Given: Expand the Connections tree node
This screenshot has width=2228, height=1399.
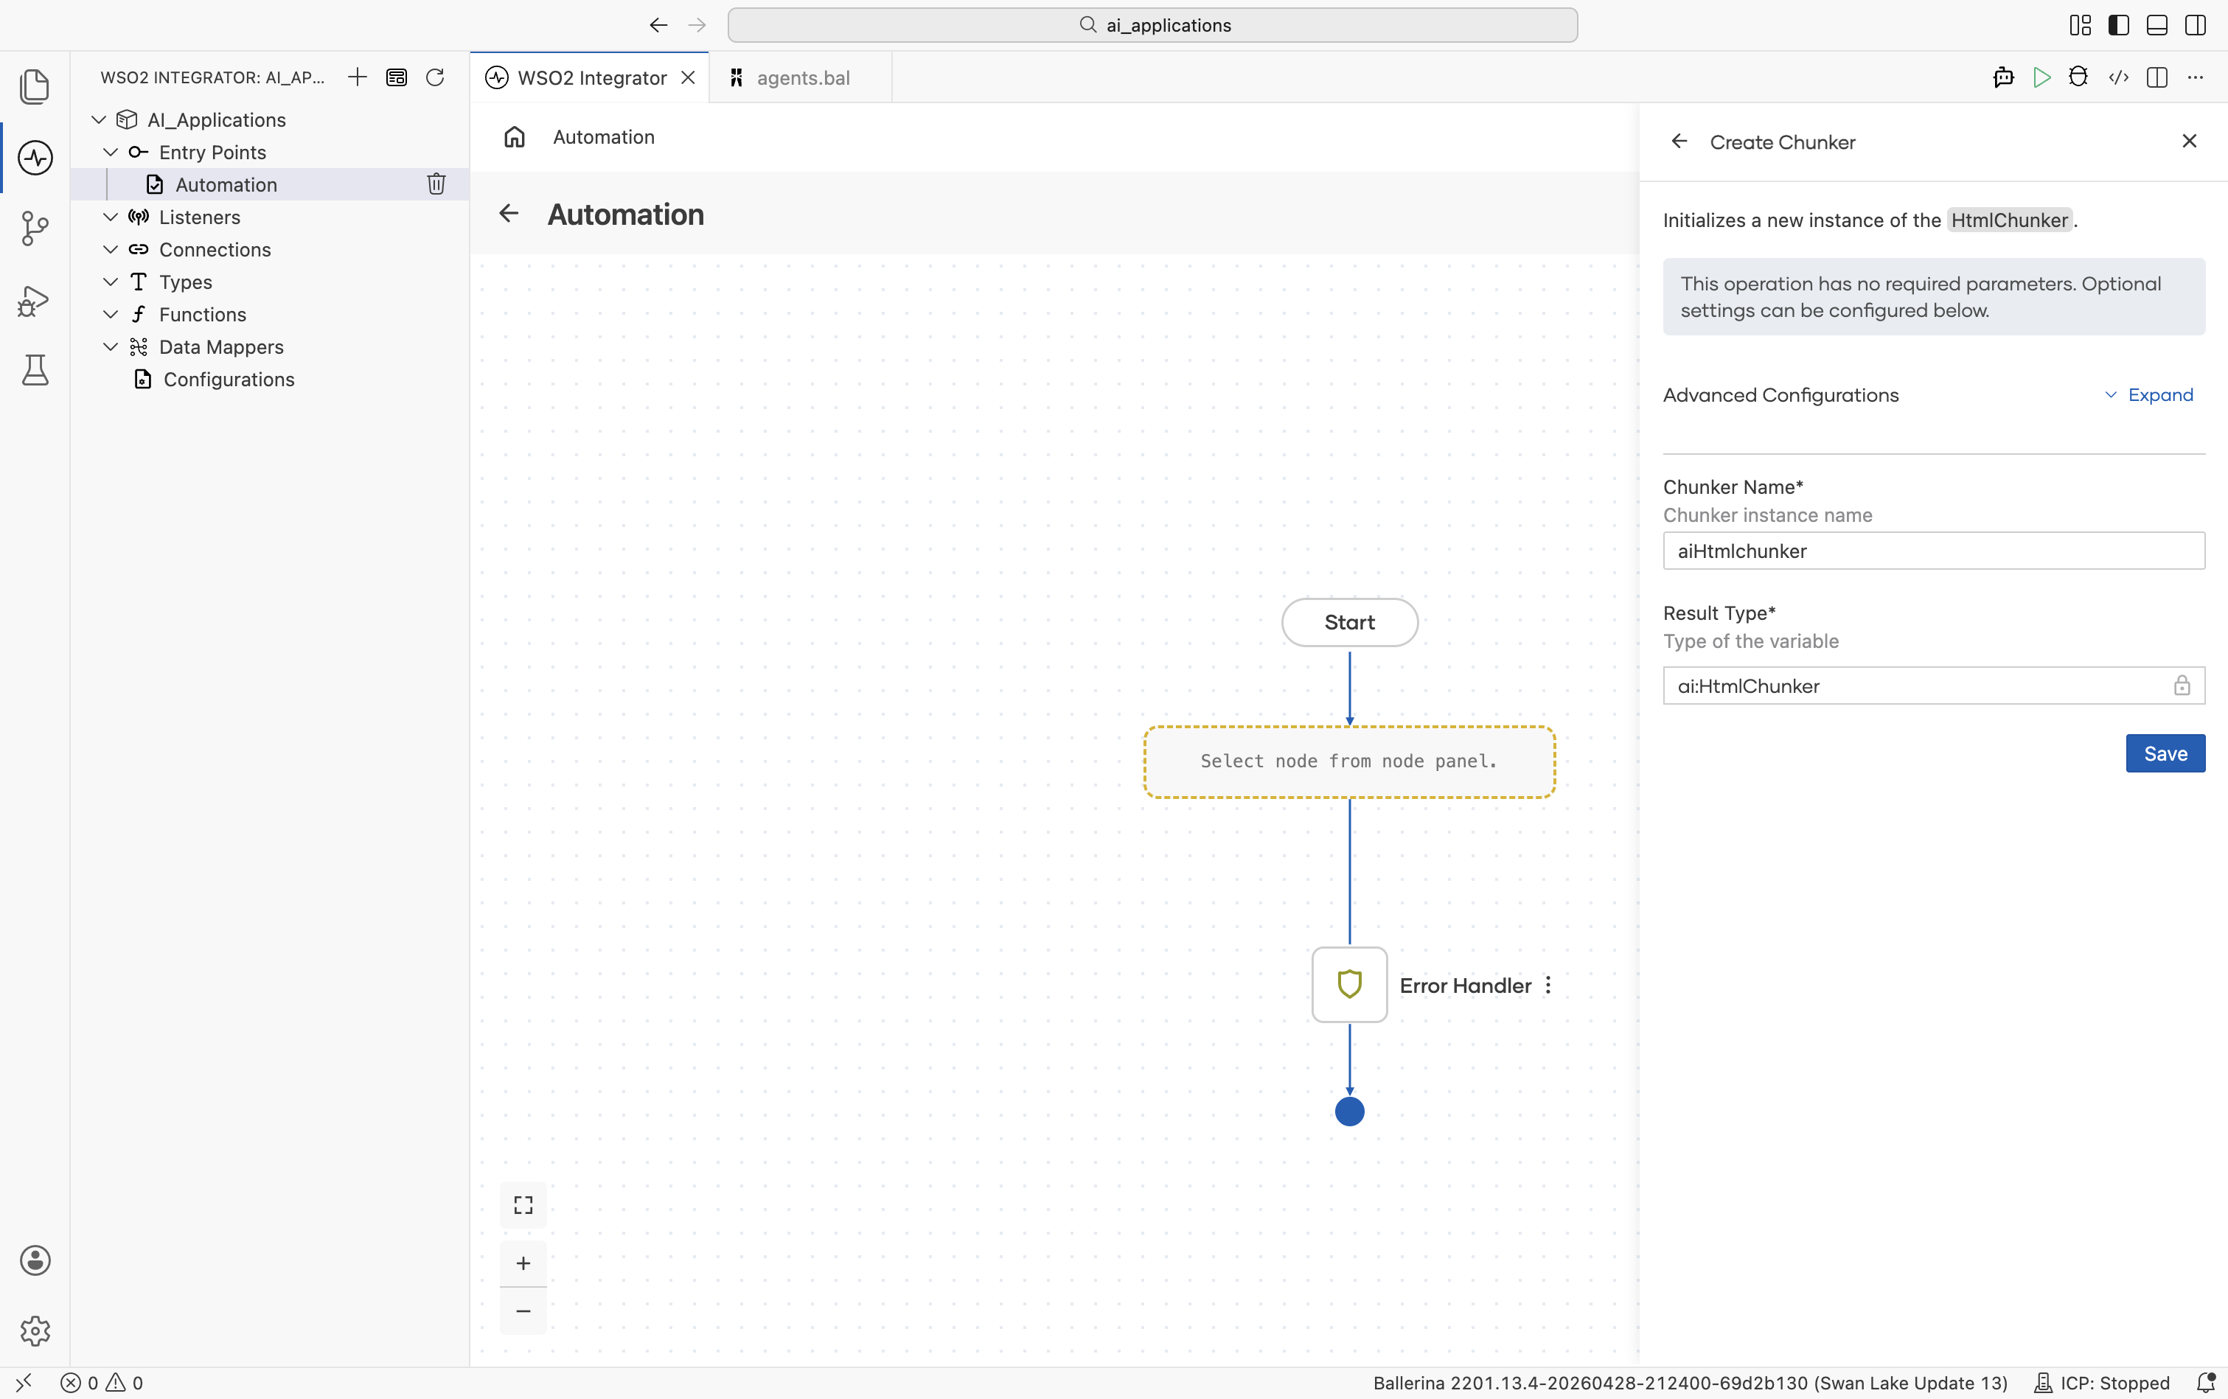Looking at the screenshot, I should tap(111, 249).
